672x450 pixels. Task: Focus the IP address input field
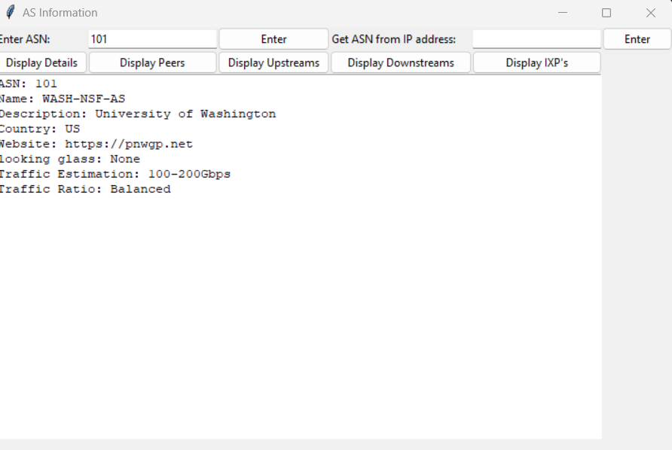coord(536,39)
